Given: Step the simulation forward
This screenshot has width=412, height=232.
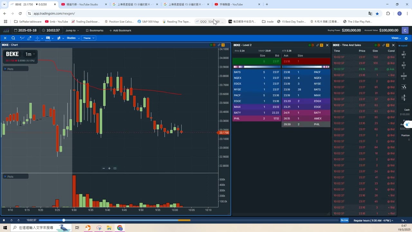Looking at the screenshot, I should [x=18, y=220].
